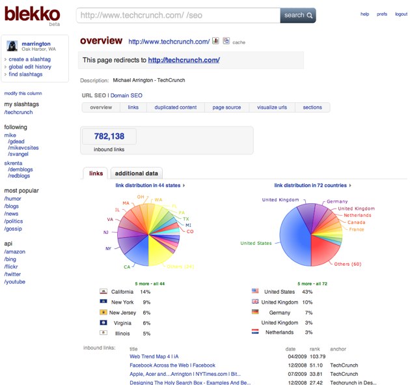Image resolution: width=410 pixels, height=385 pixels.
Task: Open the sections tab
Action: (312, 107)
